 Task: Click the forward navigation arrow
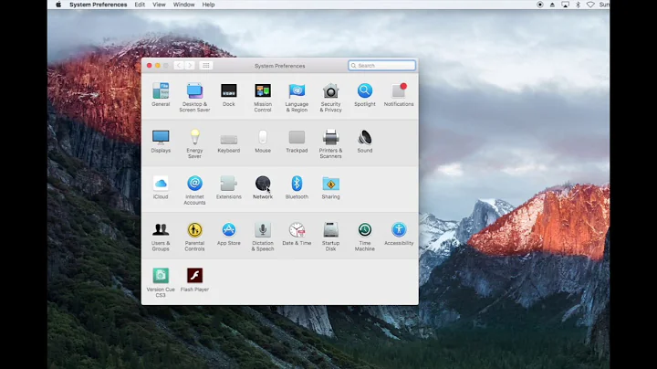point(190,66)
